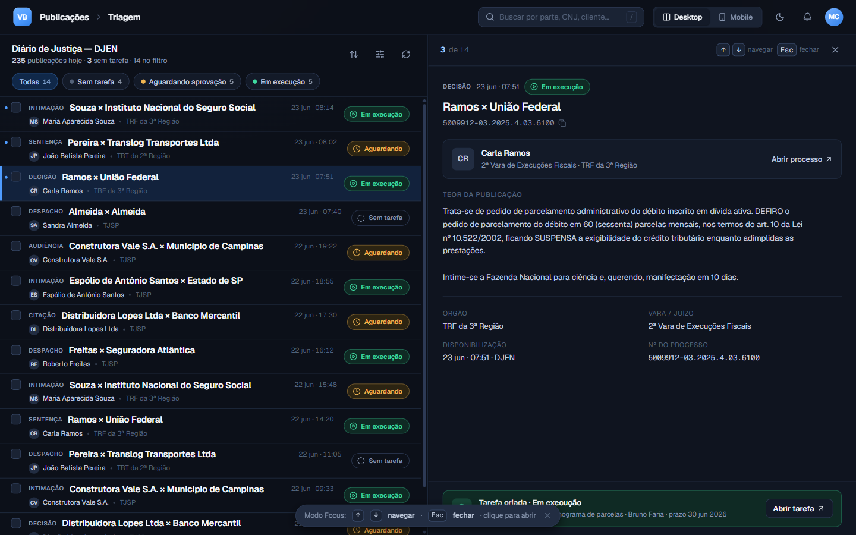
Task: Click the Modo Focus up arrow key
Action: [358, 515]
